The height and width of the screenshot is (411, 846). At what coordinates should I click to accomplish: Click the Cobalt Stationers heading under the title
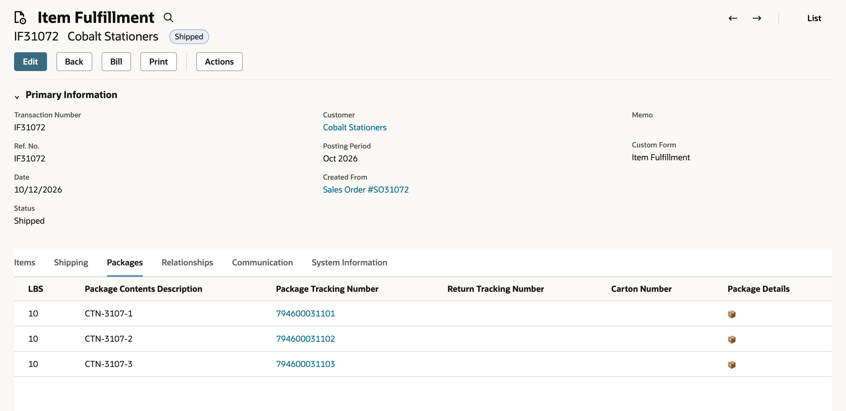(x=113, y=36)
